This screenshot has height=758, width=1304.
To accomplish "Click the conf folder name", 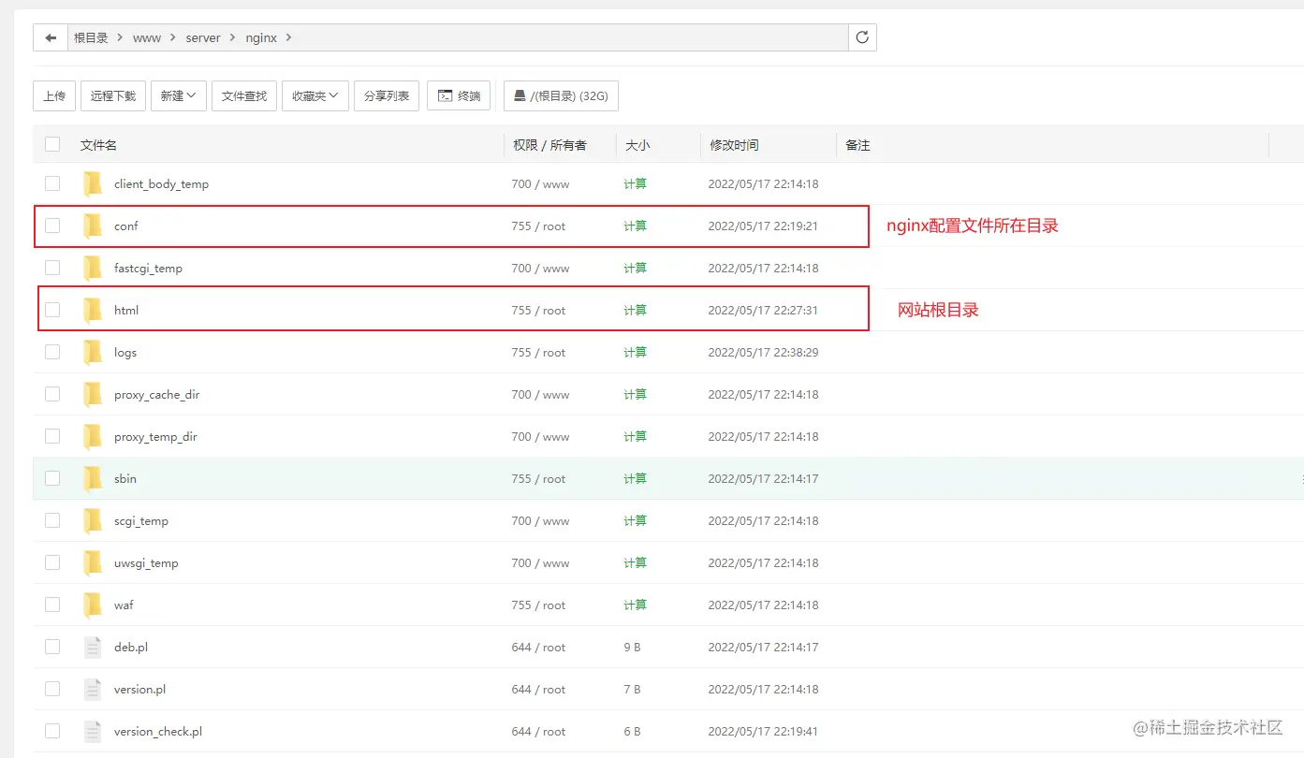I will pos(126,226).
